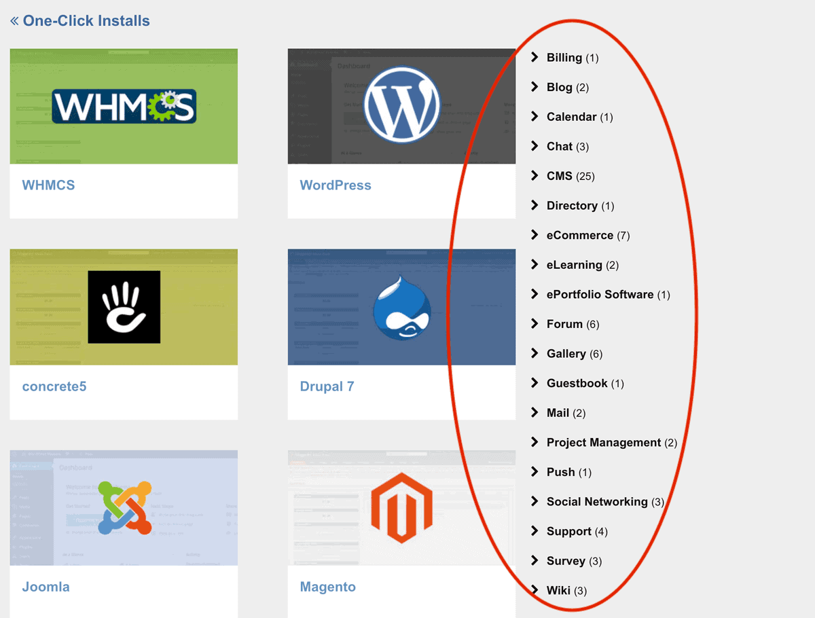The width and height of the screenshot is (815, 618).
Task: Expand the Project Management category chevron
Action: pyautogui.click(x=535, y=442)
